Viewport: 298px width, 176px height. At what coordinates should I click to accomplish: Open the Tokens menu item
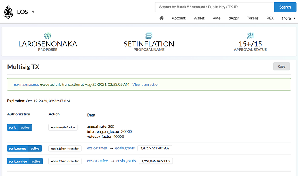pyautogui.click(x=253, y=18)
